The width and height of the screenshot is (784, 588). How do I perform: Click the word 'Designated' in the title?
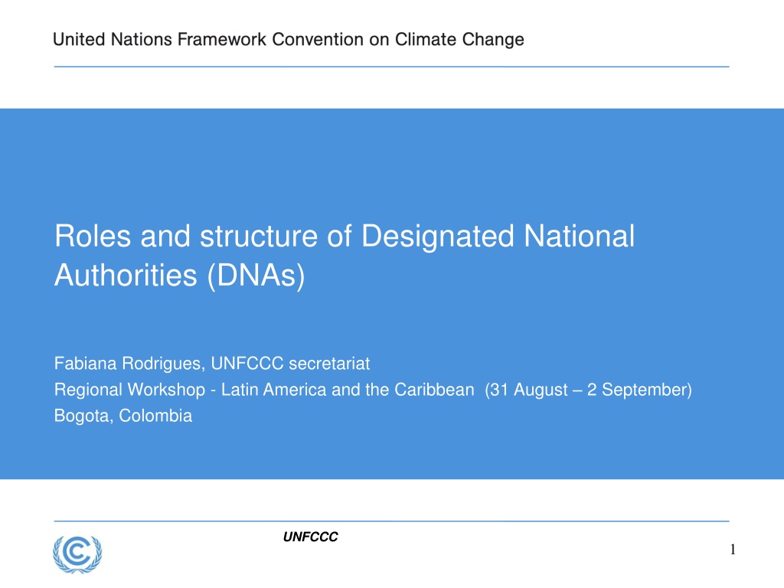(x=437, y=236)
